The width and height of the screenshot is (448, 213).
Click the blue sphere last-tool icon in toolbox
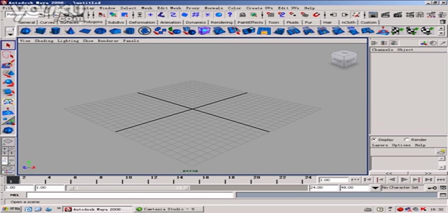coord(8,130)
